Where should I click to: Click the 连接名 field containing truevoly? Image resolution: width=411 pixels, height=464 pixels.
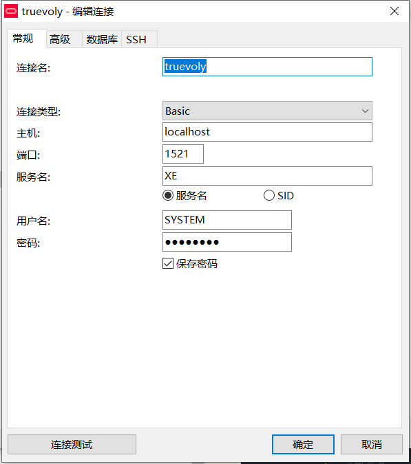[267, 67]
